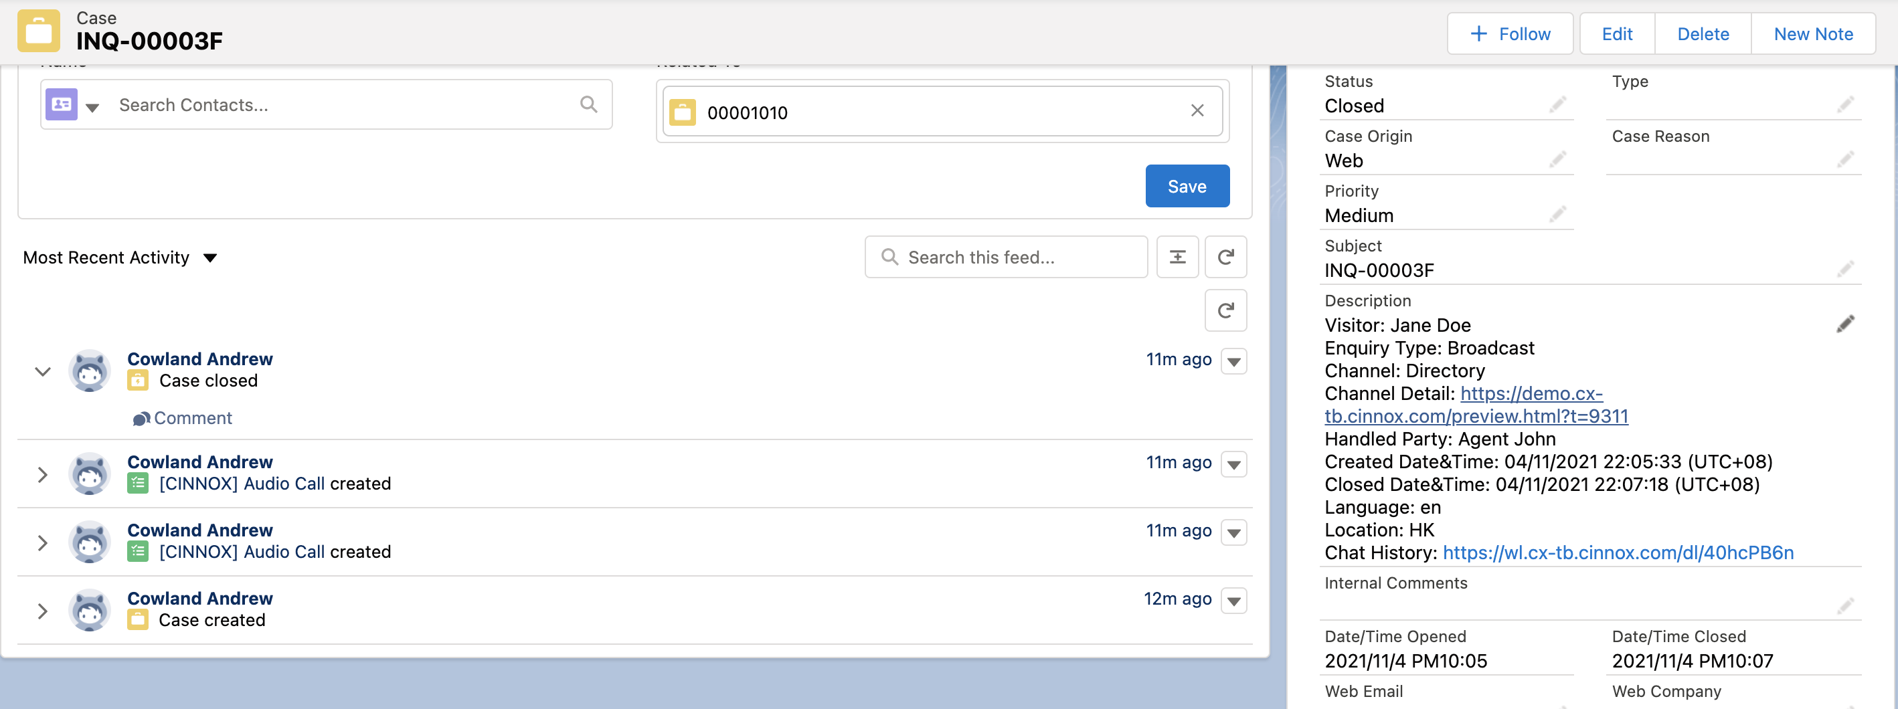Edit the Case Origin pencil icon

(x=1557, y=159)
